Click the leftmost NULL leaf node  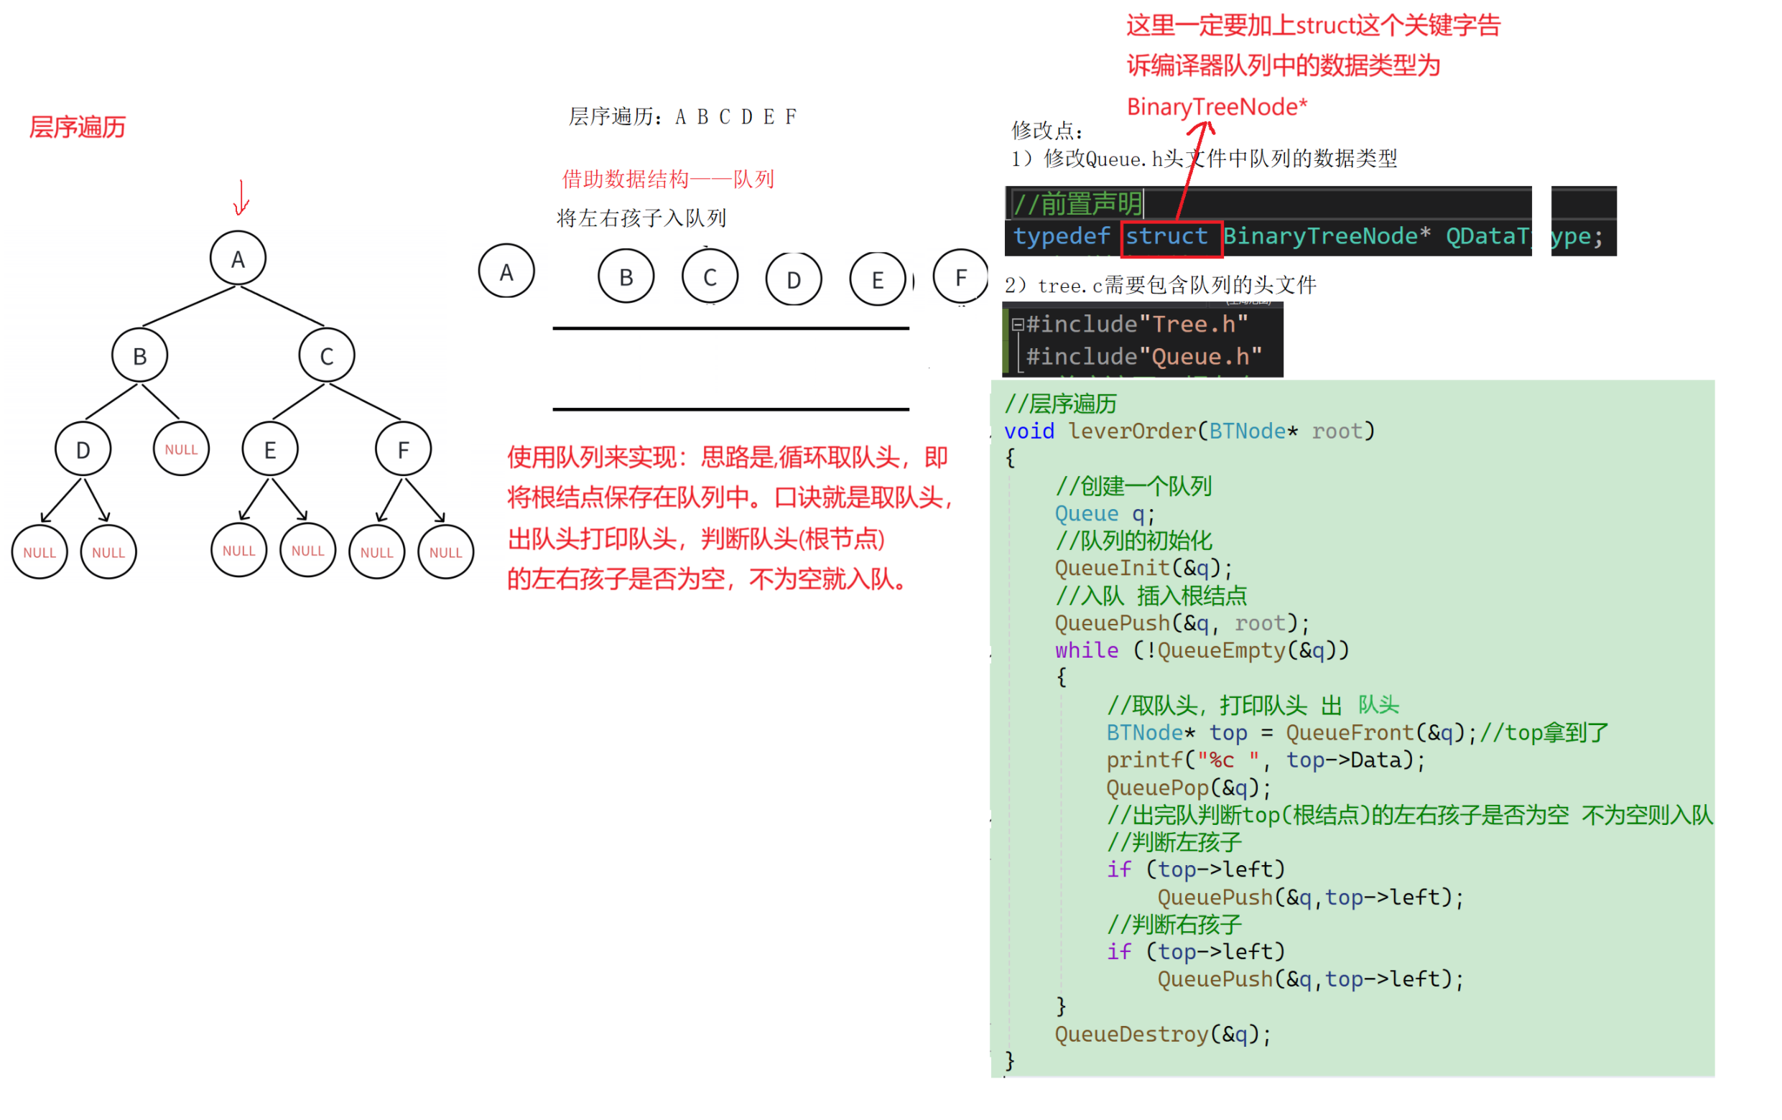click(40, 551)
